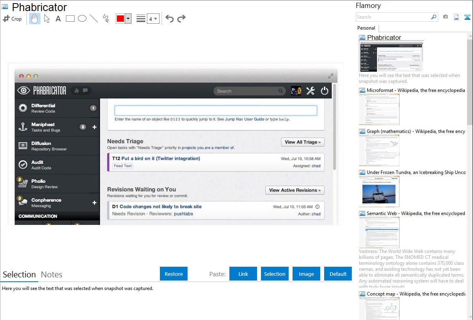Pick the rectangle shape tool
The image size is (473, 320).
click(x=70, y=19)
